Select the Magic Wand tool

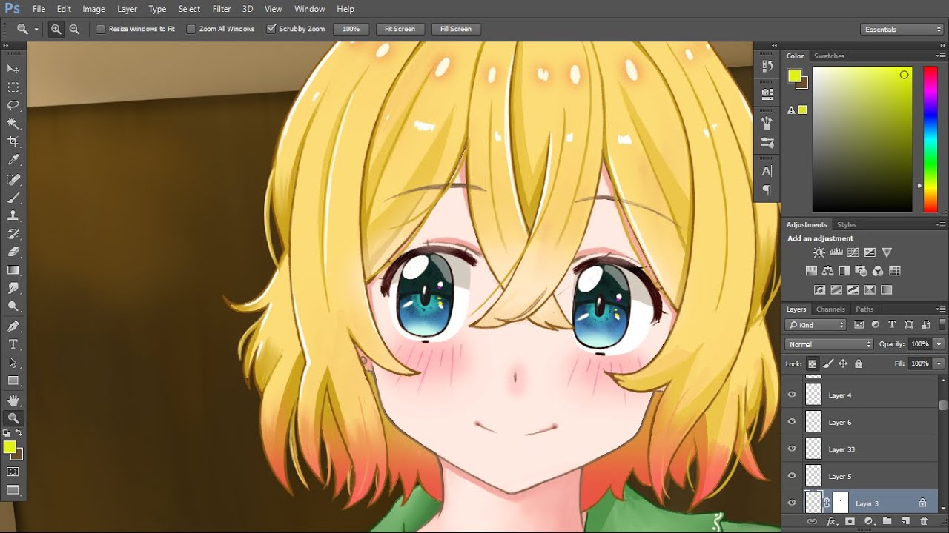[13, 124]
